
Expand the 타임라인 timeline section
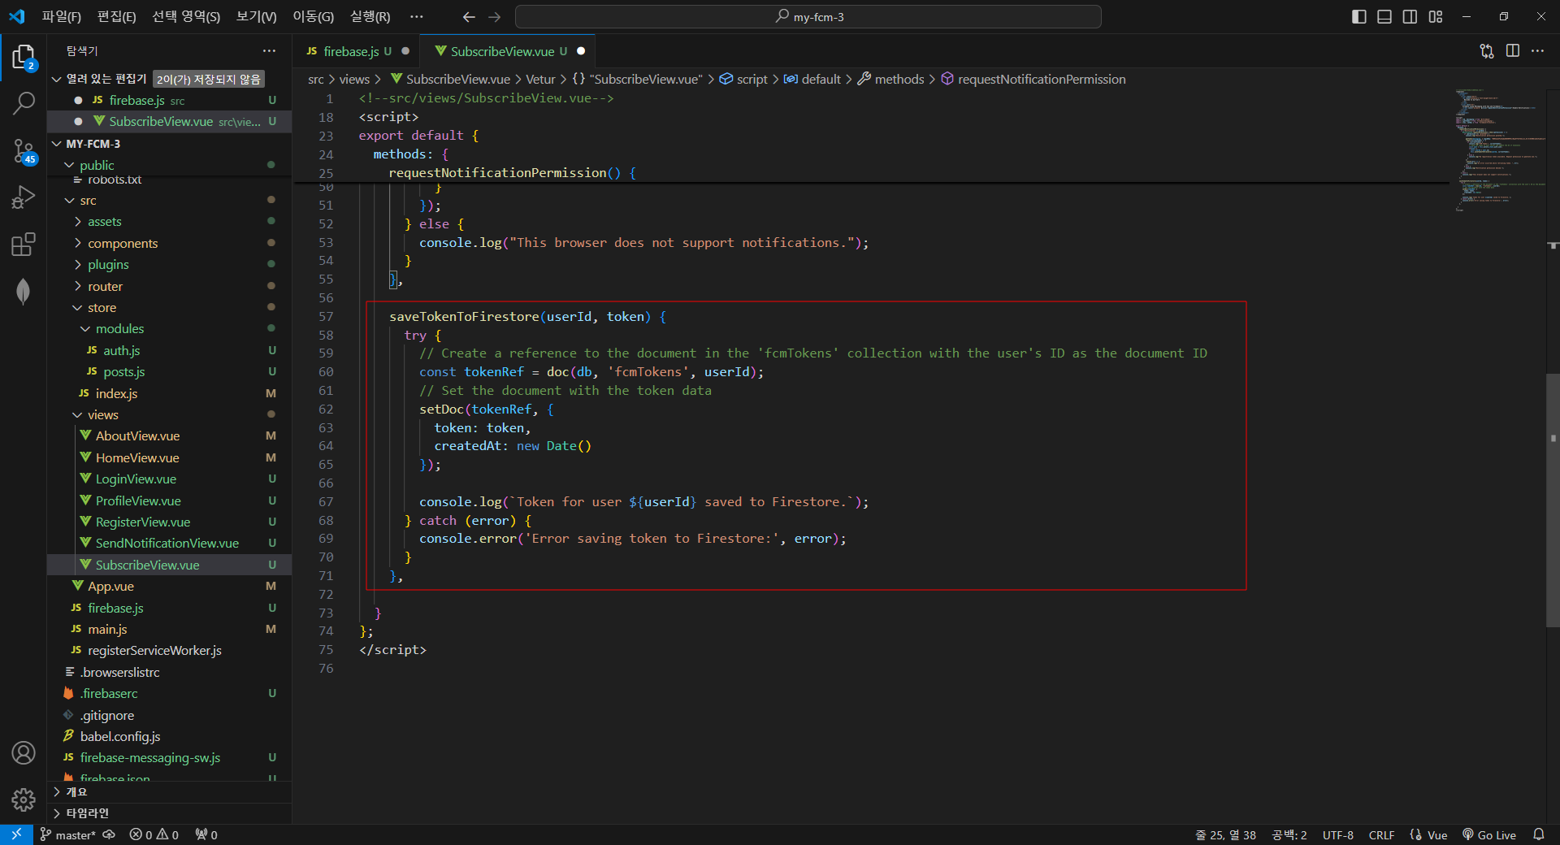169,812
